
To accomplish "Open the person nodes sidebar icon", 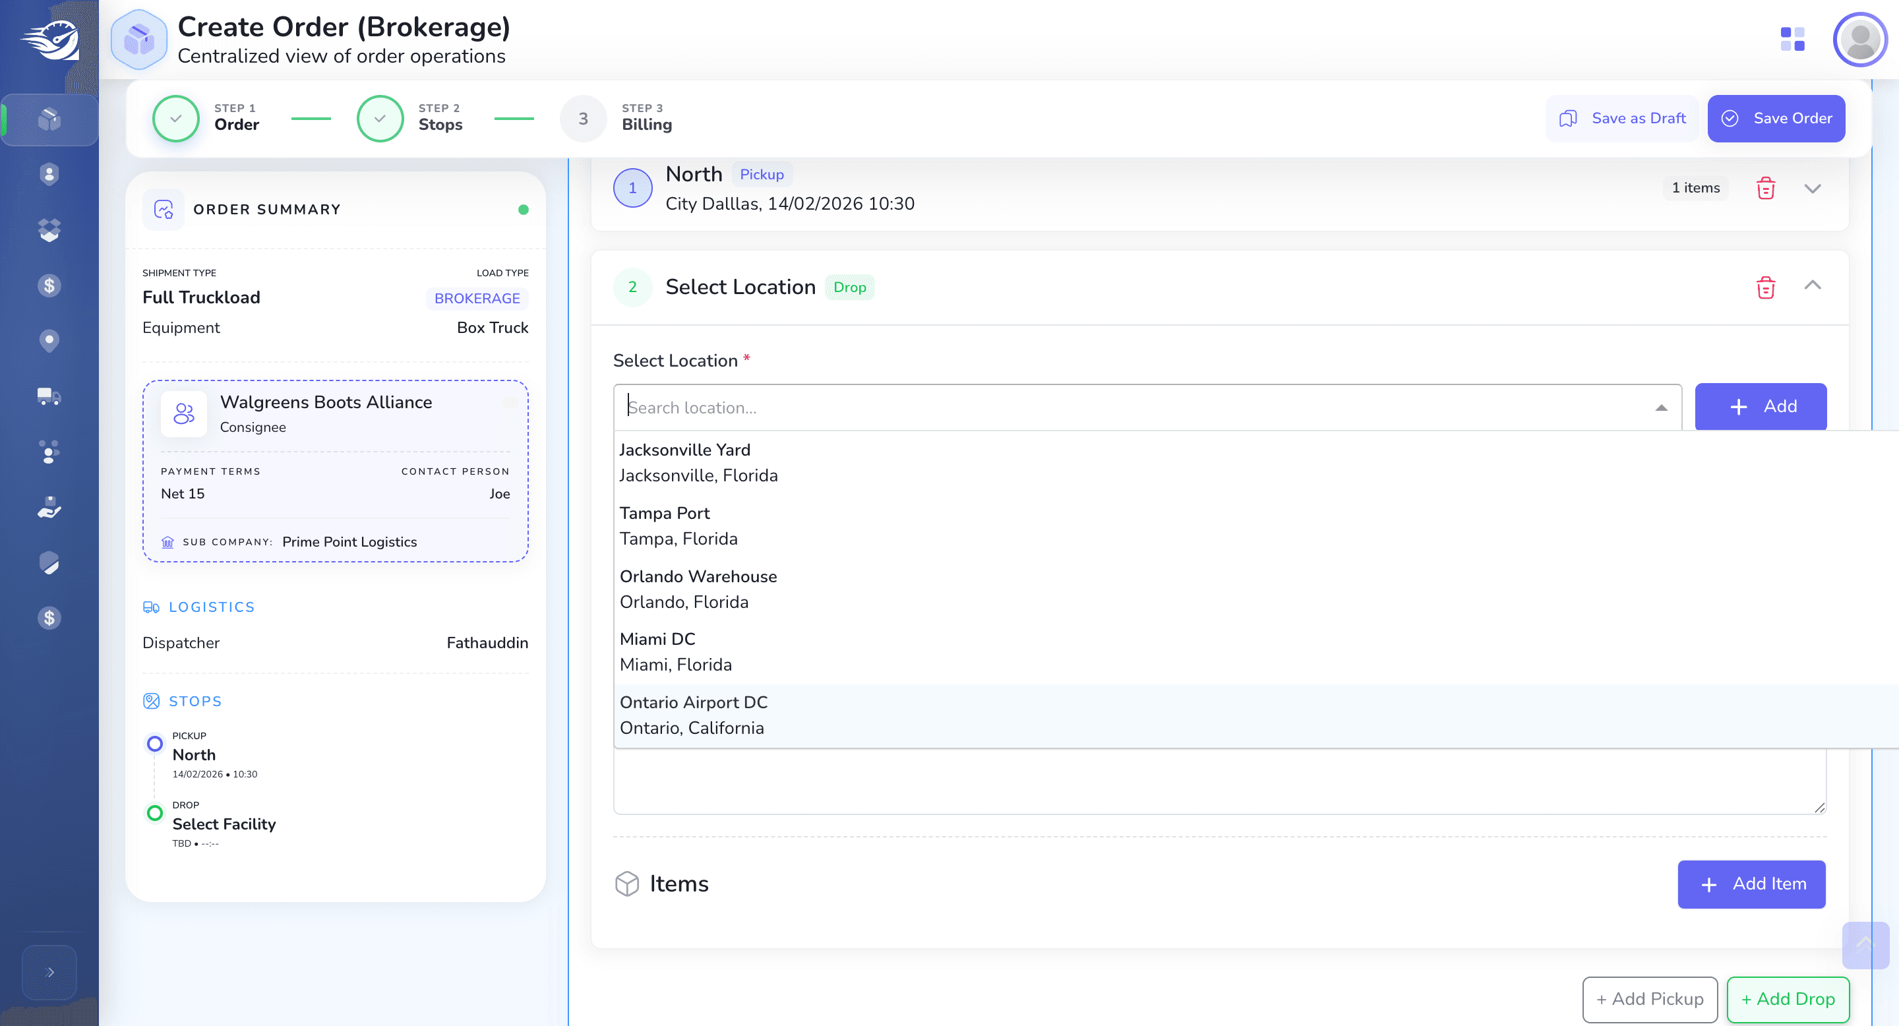I will [x=49, y=452].
